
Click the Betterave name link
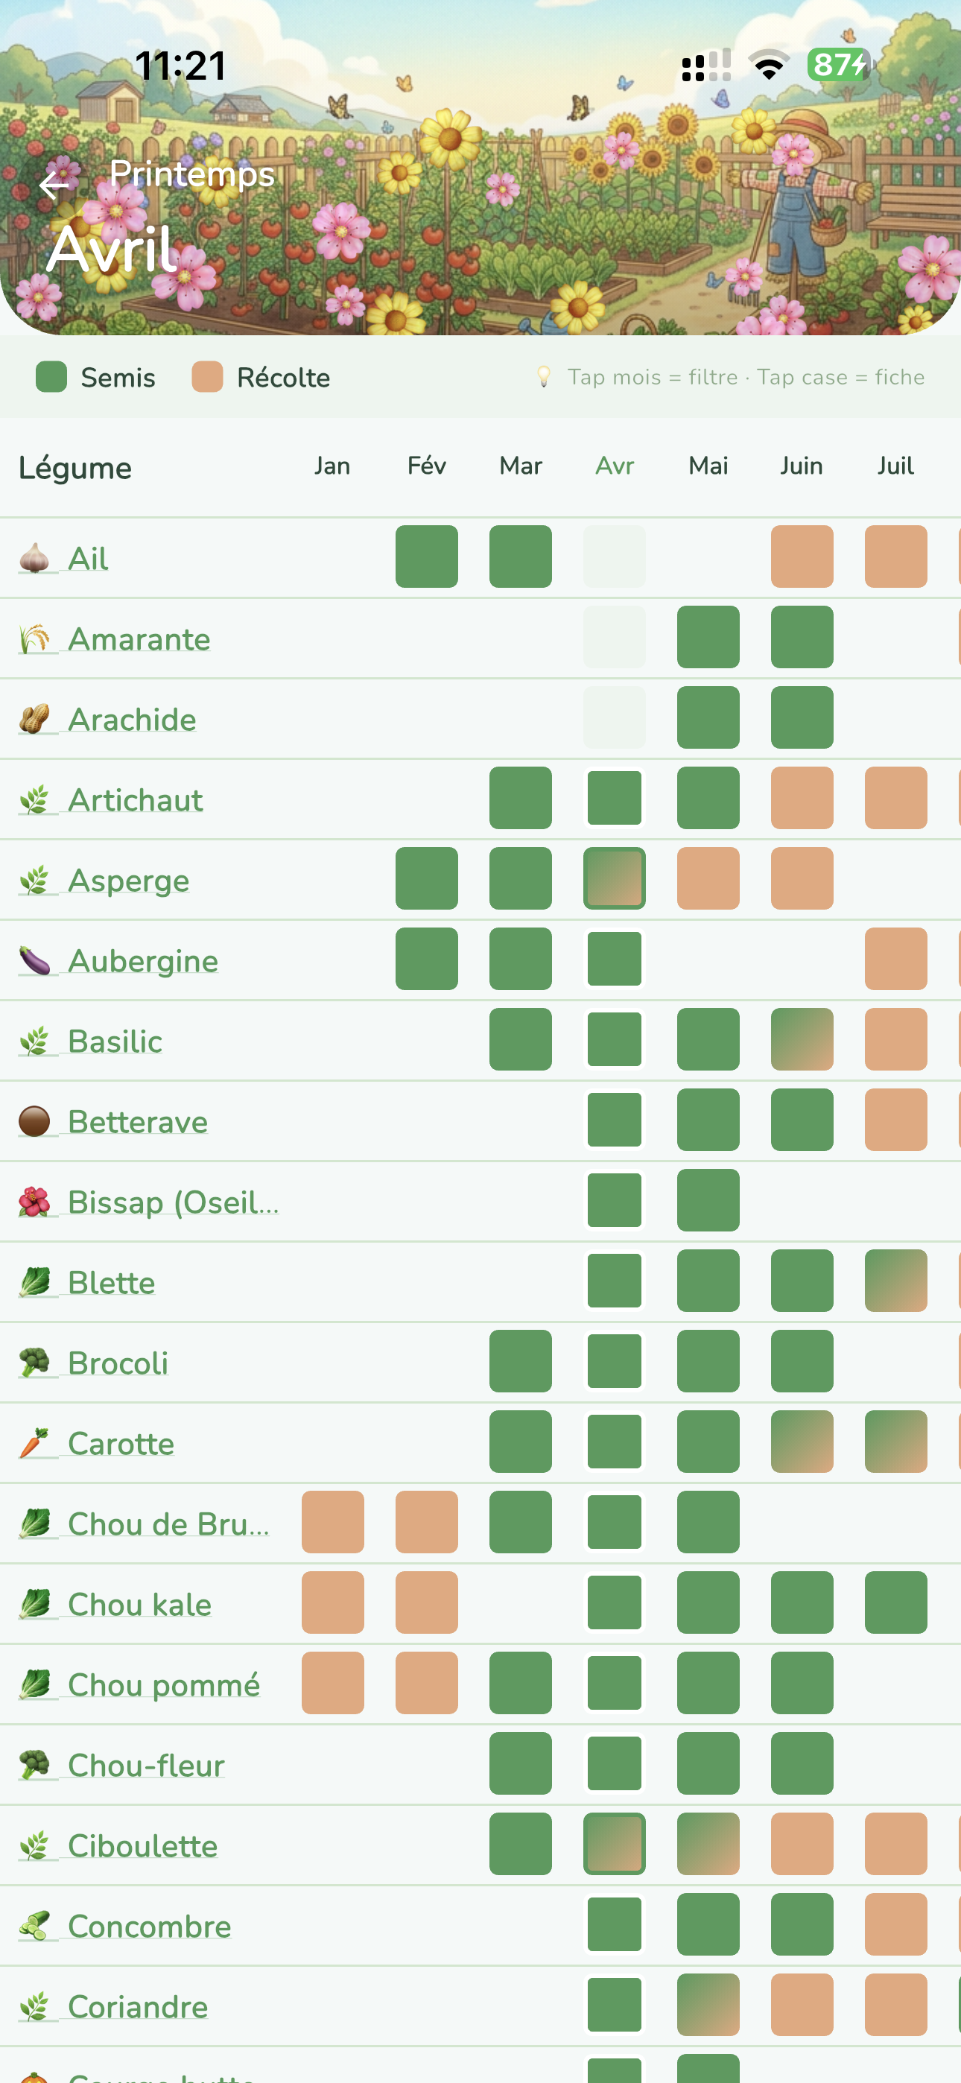pos(138,1120)
